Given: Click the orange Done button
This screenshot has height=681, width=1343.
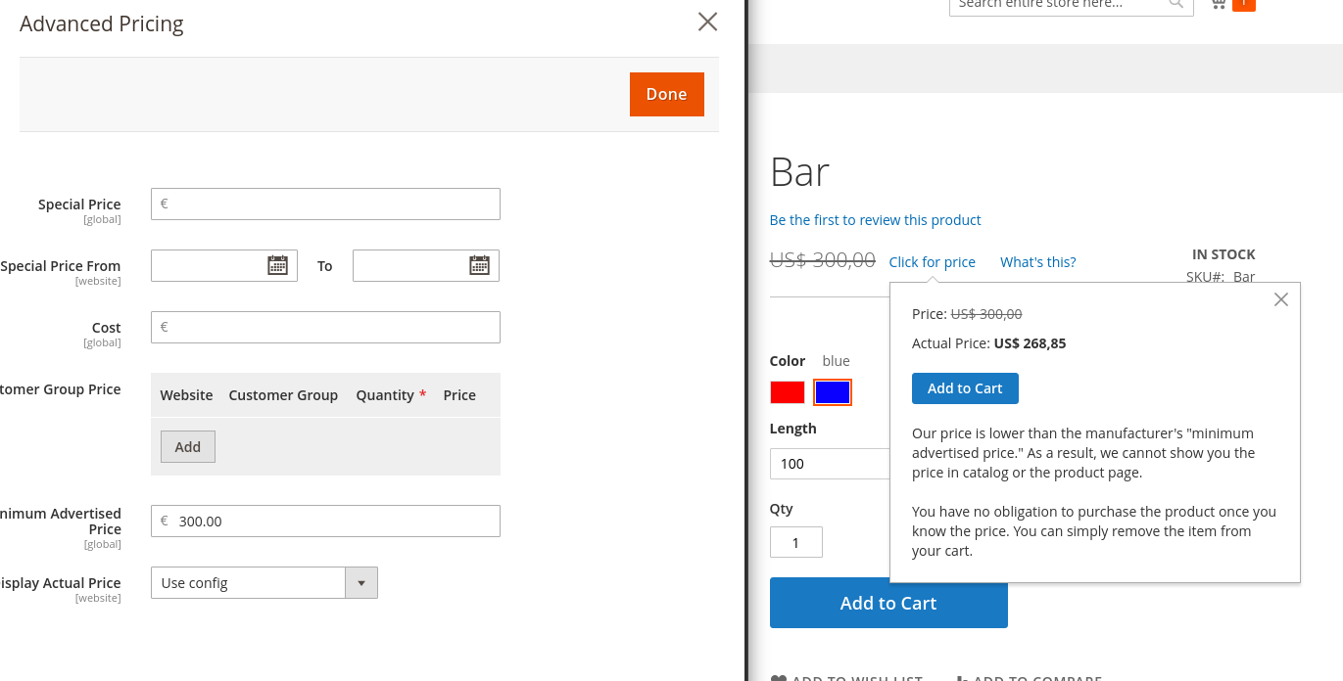Looking at the screenshot, I should [666, 94].
